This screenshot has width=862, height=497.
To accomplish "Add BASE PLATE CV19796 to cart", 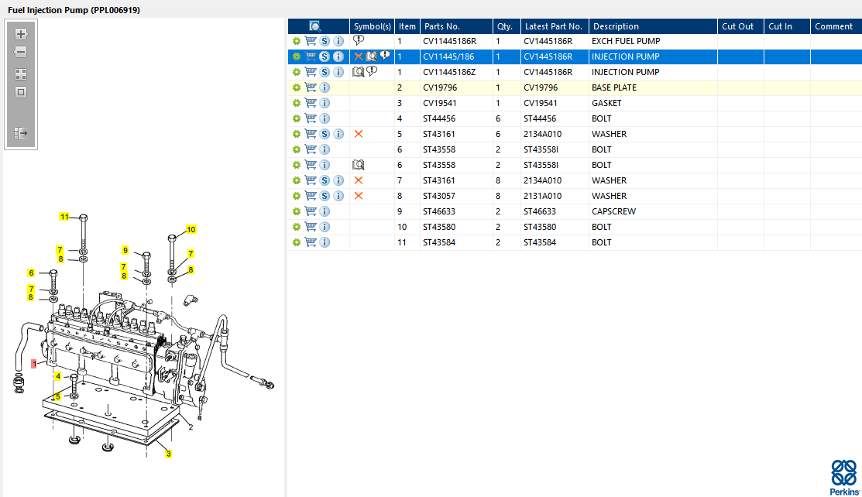I will coord(311,87).
